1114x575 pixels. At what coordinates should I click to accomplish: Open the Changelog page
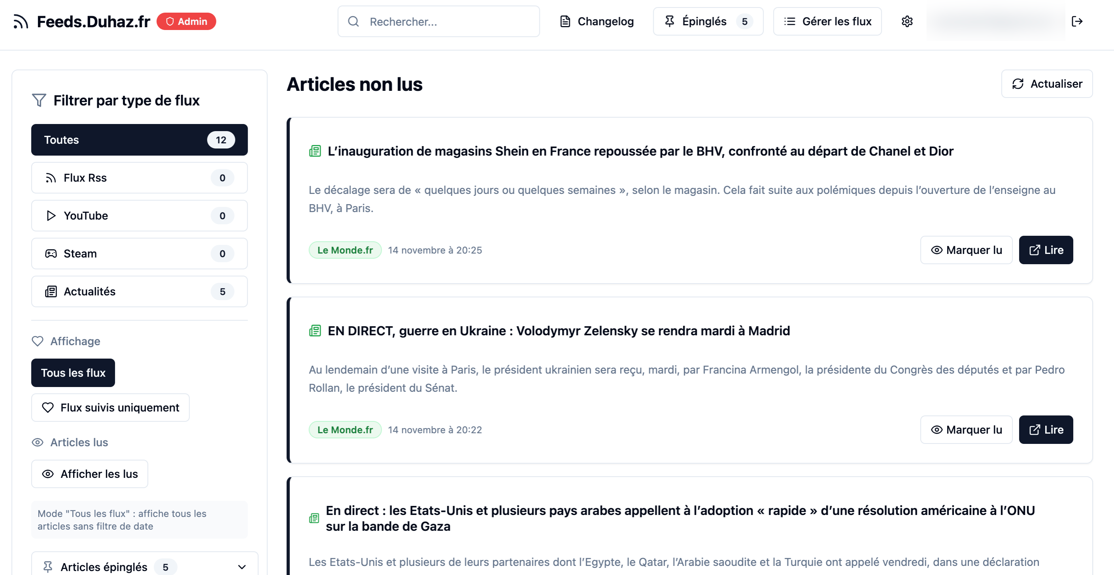596,21
